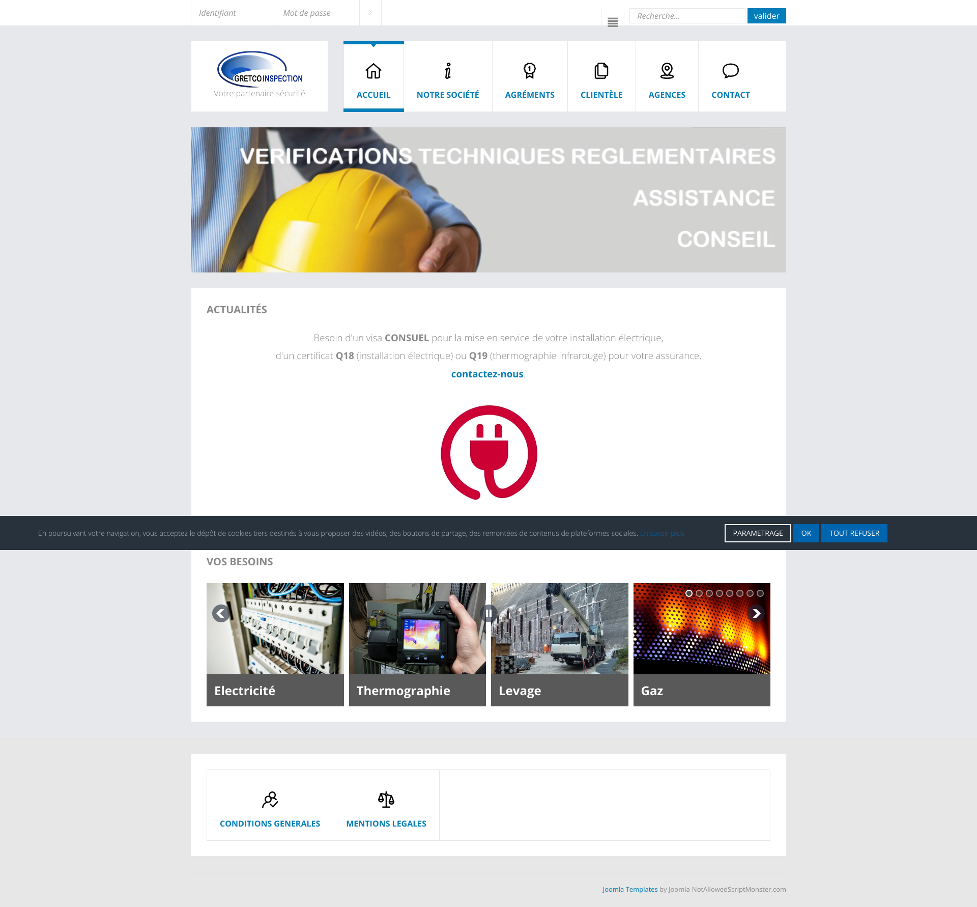Open the Agences location pin icon
The height and width of the screenshot is (907, 977).
667,71
